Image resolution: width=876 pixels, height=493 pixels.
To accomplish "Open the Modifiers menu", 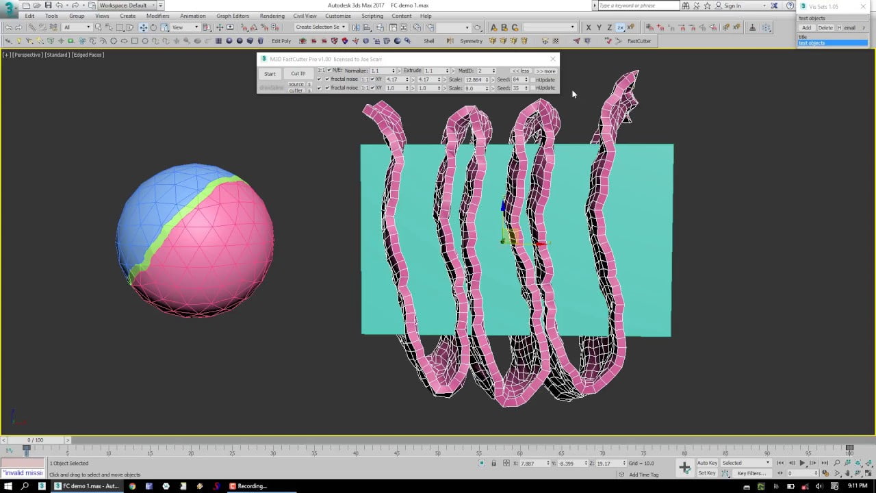I will (x=157, y=16).
